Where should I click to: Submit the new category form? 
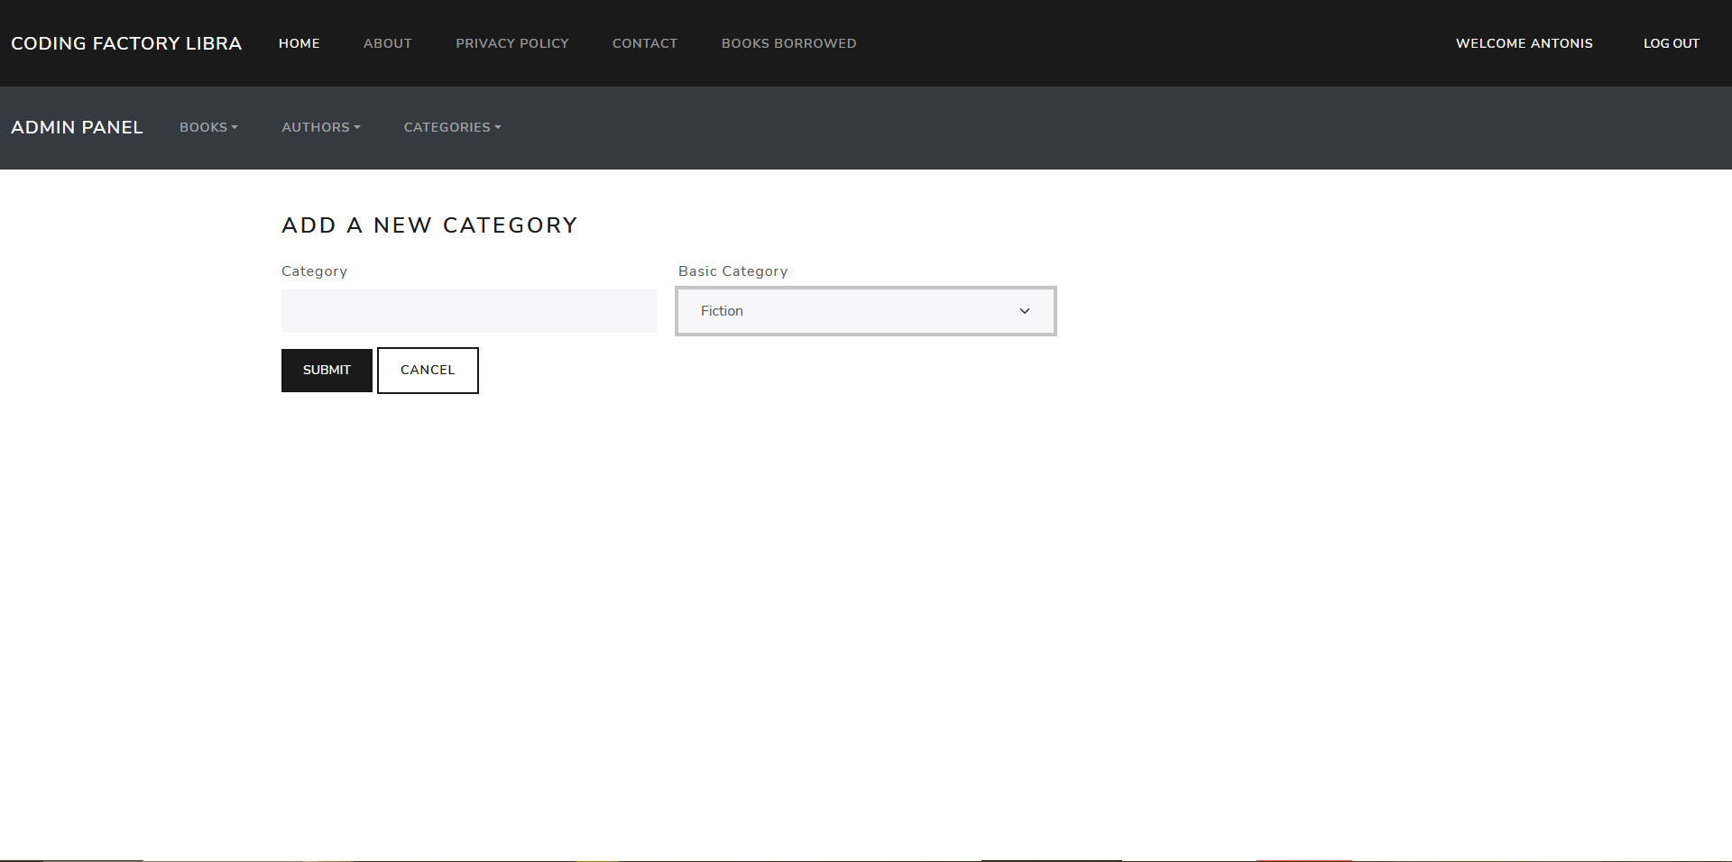click(x=327, y=371)
